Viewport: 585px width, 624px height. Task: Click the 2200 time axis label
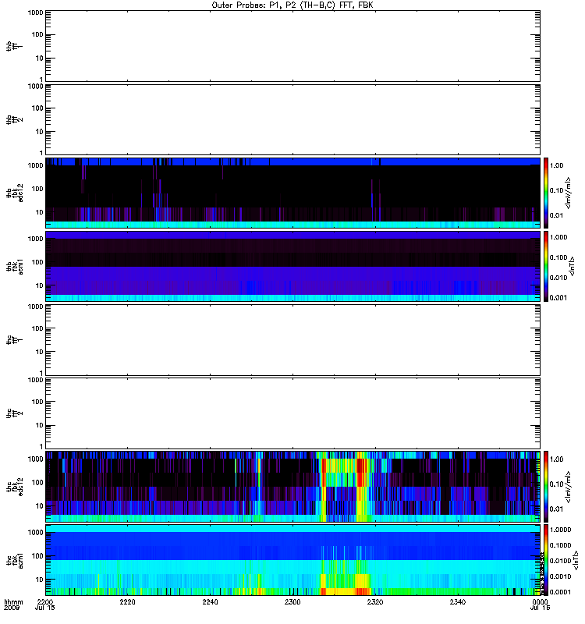tap(45, 601)
